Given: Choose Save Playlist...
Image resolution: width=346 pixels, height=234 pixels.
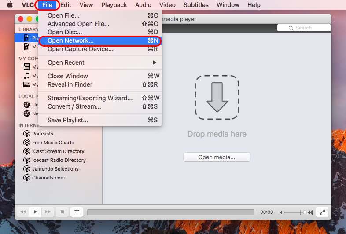Looking at the screenshot, I should pyautogui.click(x=100, y=120).
